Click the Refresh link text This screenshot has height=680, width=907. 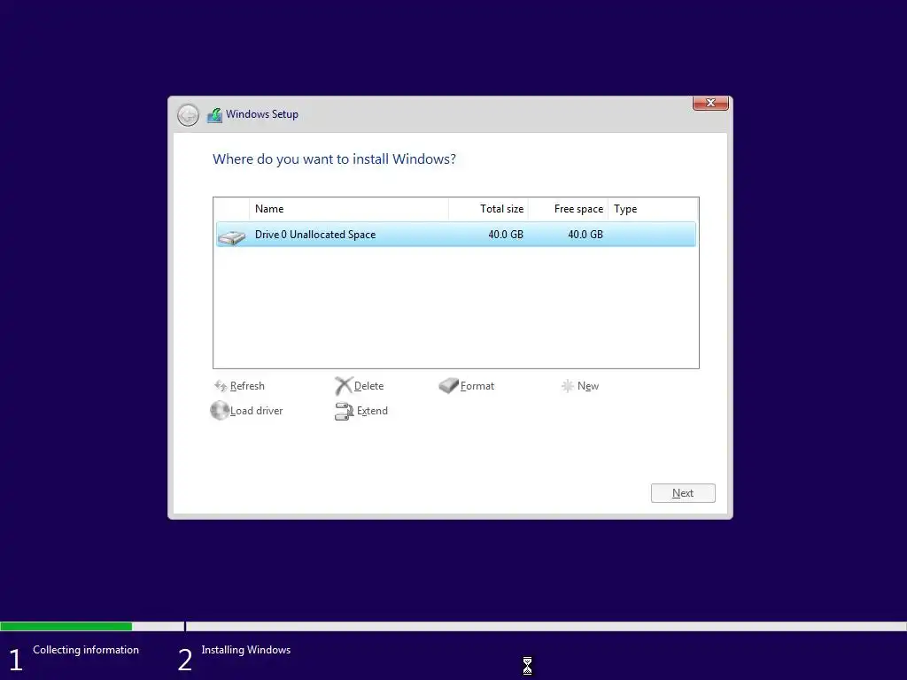point(247,386)
